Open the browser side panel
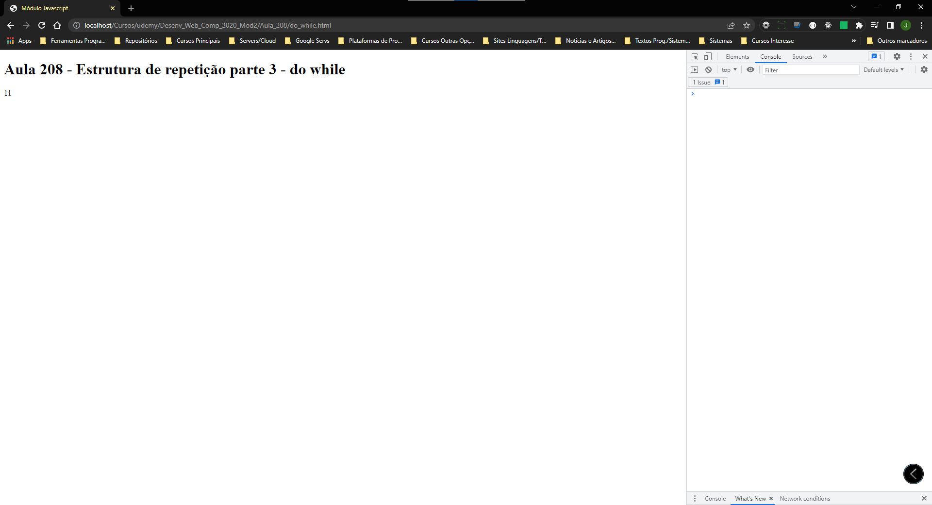This screenshot has height=505, width=932. (890, 25)
